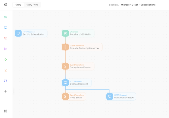
Task: Open the grid dashboard icon at bottom left
Action: [x=6, y=111]
